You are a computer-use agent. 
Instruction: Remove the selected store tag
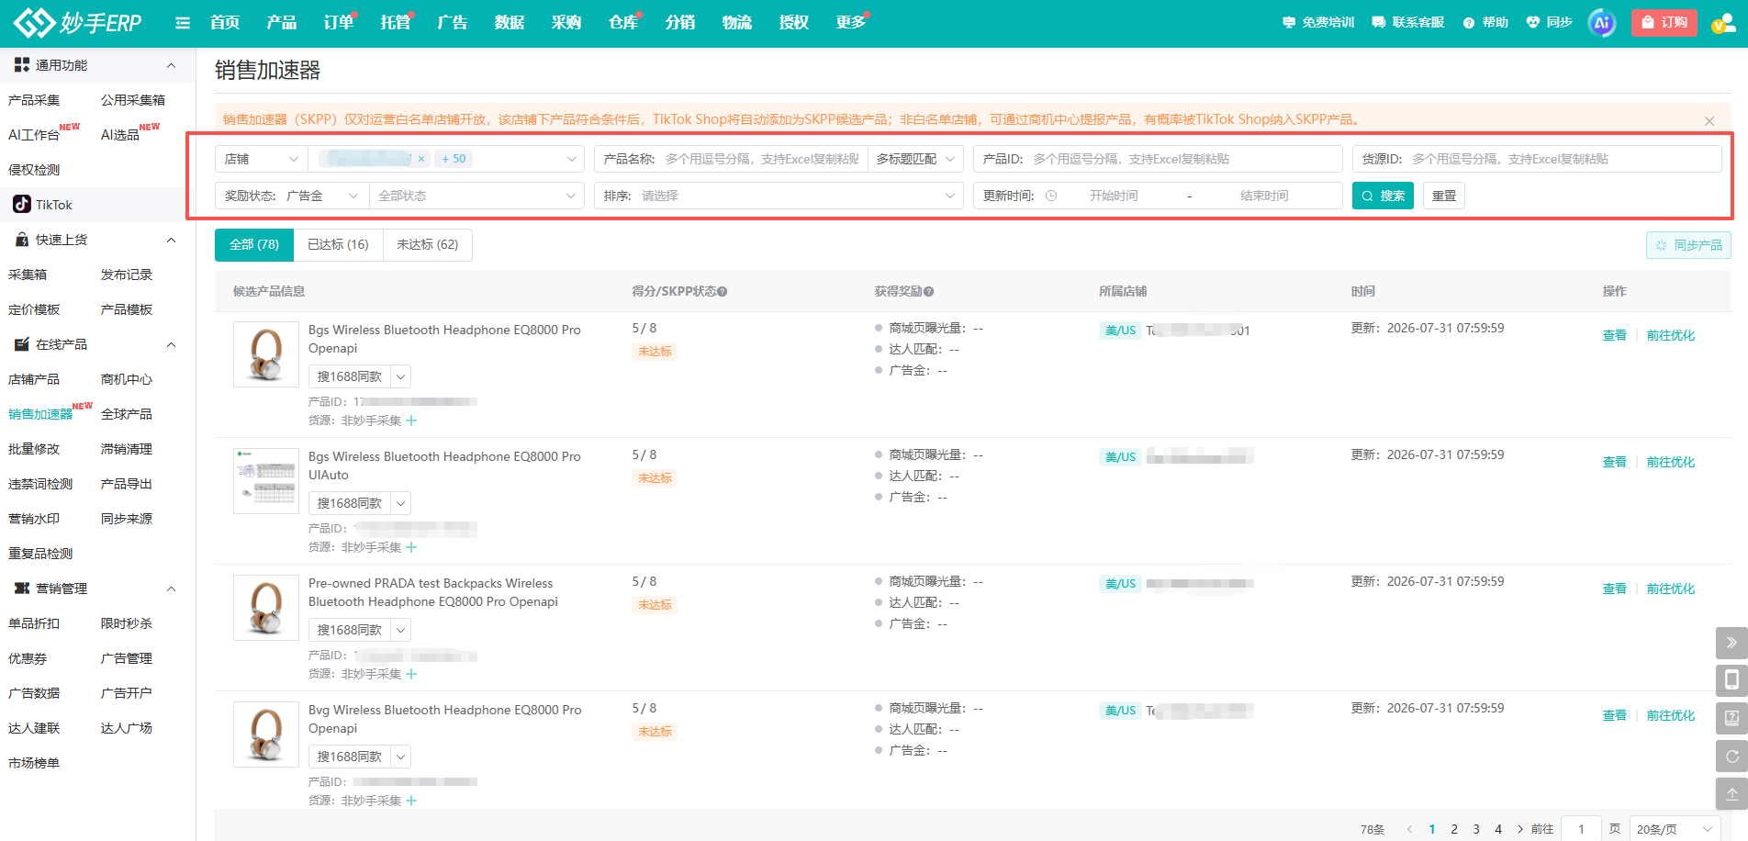(x=421, y=159)
